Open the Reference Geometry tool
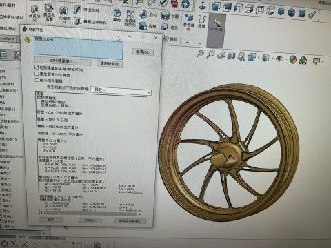This screenshot has height=248, width=331. point(189,23)
